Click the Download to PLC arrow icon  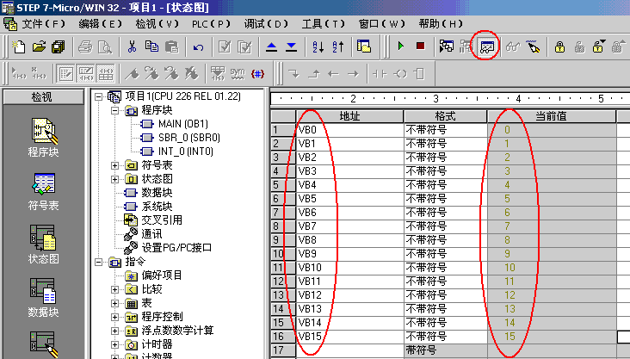[x=291, y=46]
